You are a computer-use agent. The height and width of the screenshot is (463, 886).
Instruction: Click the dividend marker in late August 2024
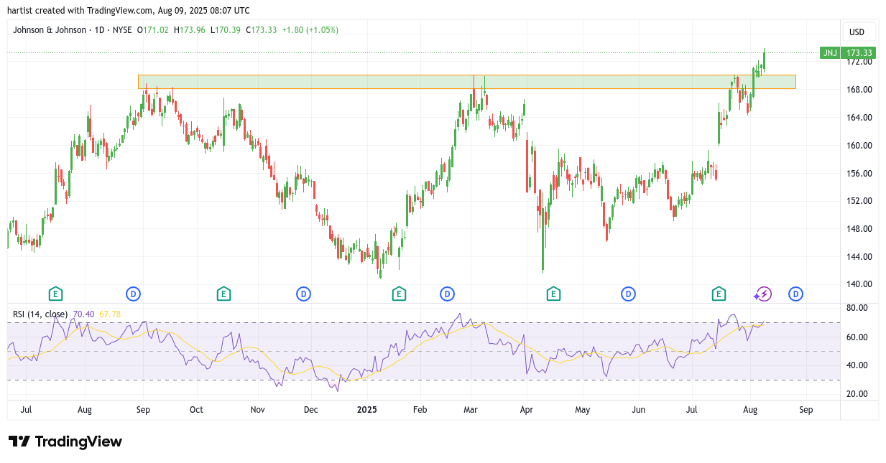tap(133, 294)
